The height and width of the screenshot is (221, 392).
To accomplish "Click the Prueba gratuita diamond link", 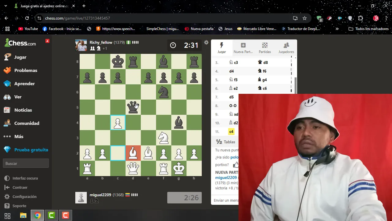I will click(x=26, y=150).
